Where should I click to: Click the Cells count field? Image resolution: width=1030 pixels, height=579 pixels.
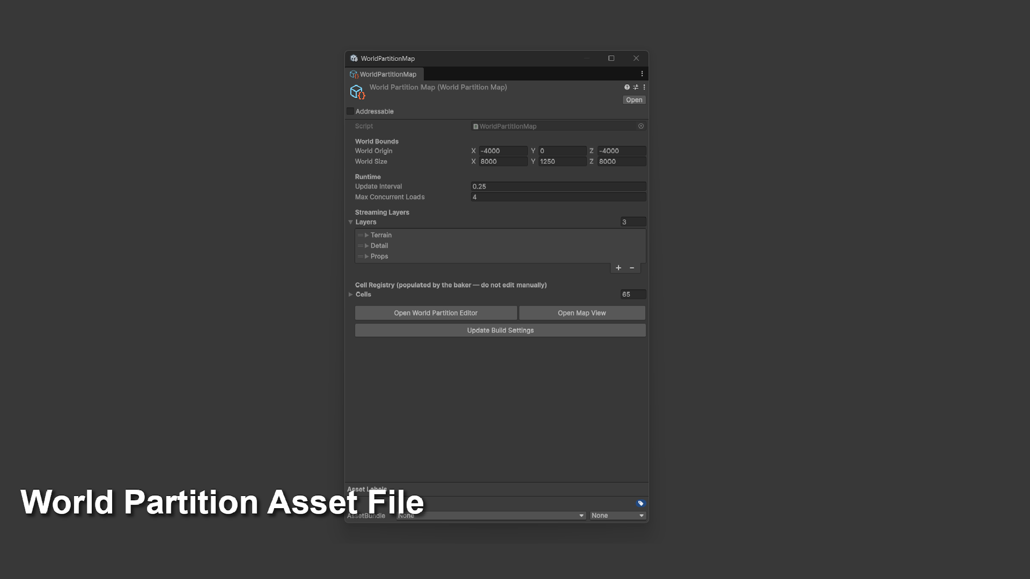pyautogui.click(x=633, y=294)
